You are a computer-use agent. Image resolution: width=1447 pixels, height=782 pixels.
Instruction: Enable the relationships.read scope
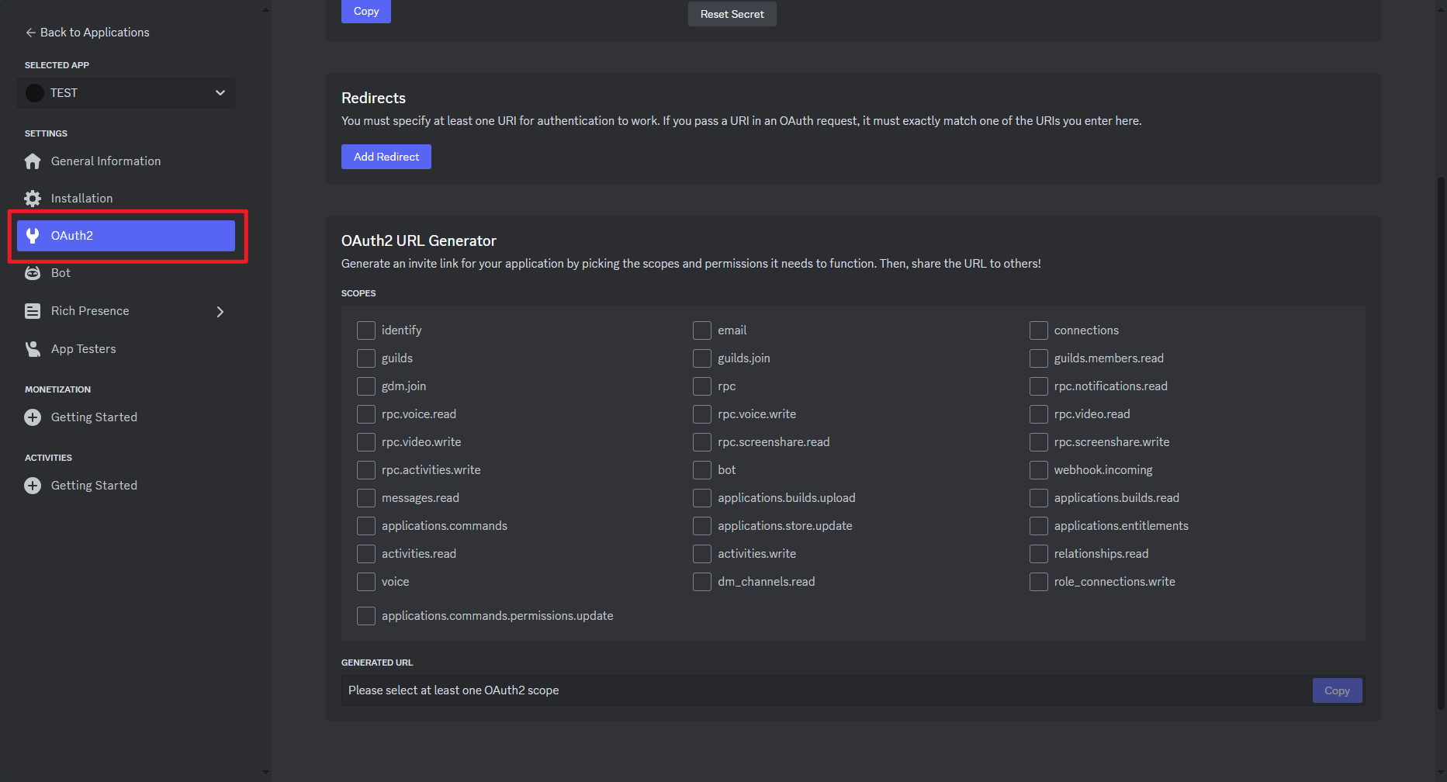pyautogui.click(x=1039, y=554)
